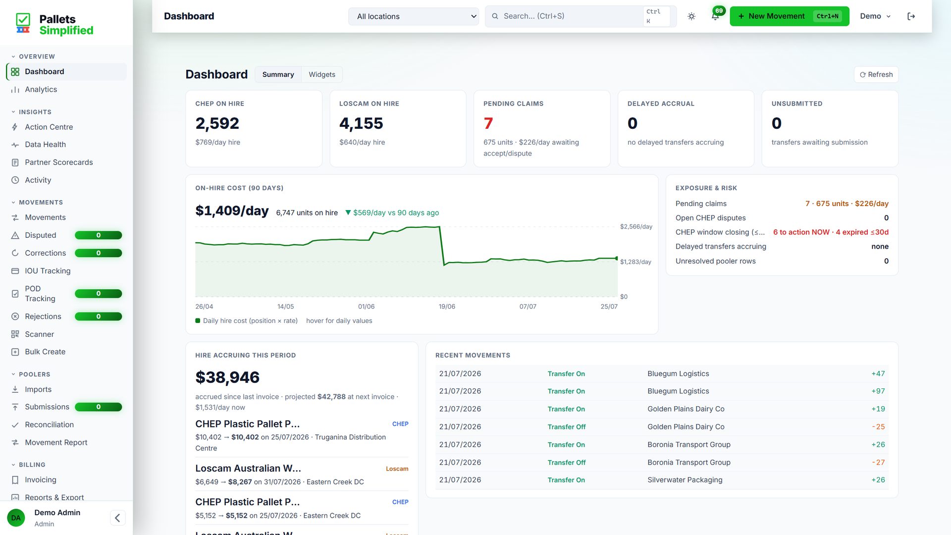The image size is (951, 535).
Task: Switch to the Summary tab
Action: point(278,75)
